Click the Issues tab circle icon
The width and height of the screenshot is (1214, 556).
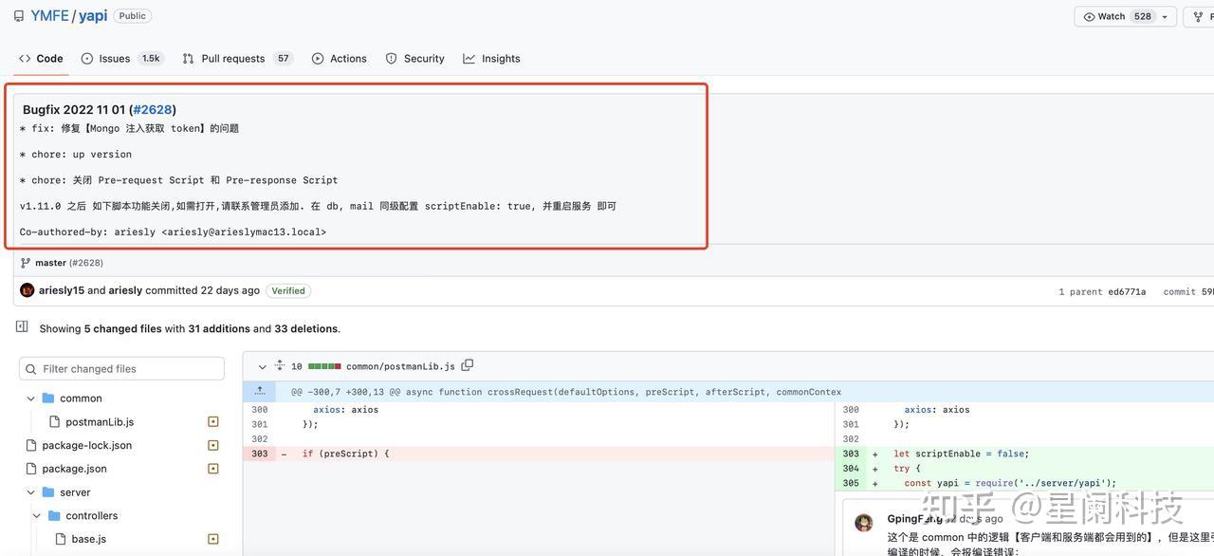87,59
